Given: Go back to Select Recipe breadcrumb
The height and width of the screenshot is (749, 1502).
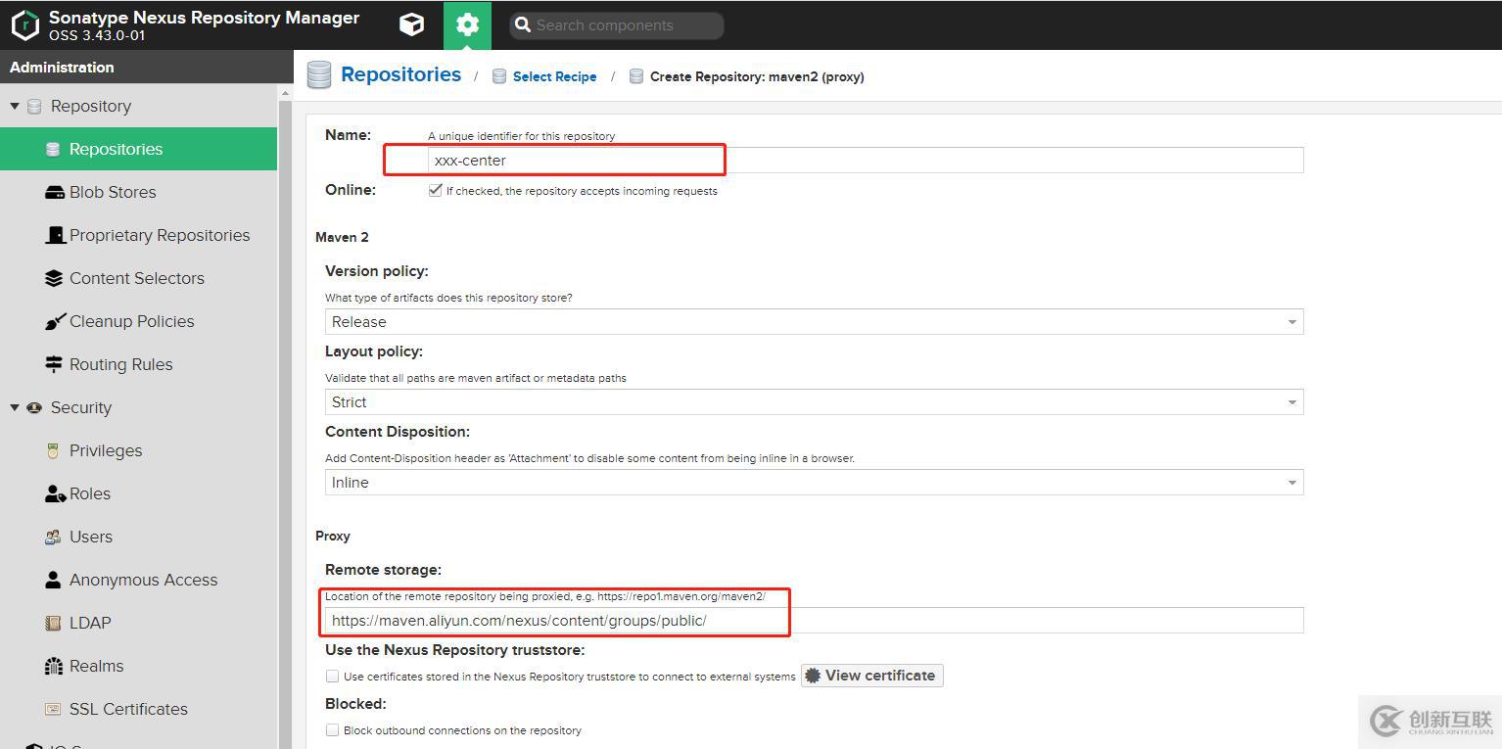Looking at the screenshot, I should point(554,76).
